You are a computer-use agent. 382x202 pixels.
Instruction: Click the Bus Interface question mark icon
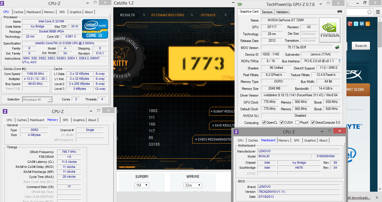pos(339,61)
